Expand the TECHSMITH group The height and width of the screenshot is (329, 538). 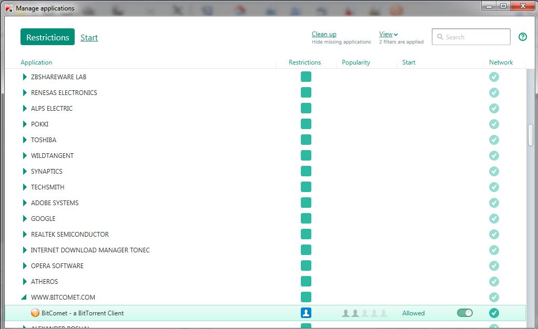tap(25, 187)
